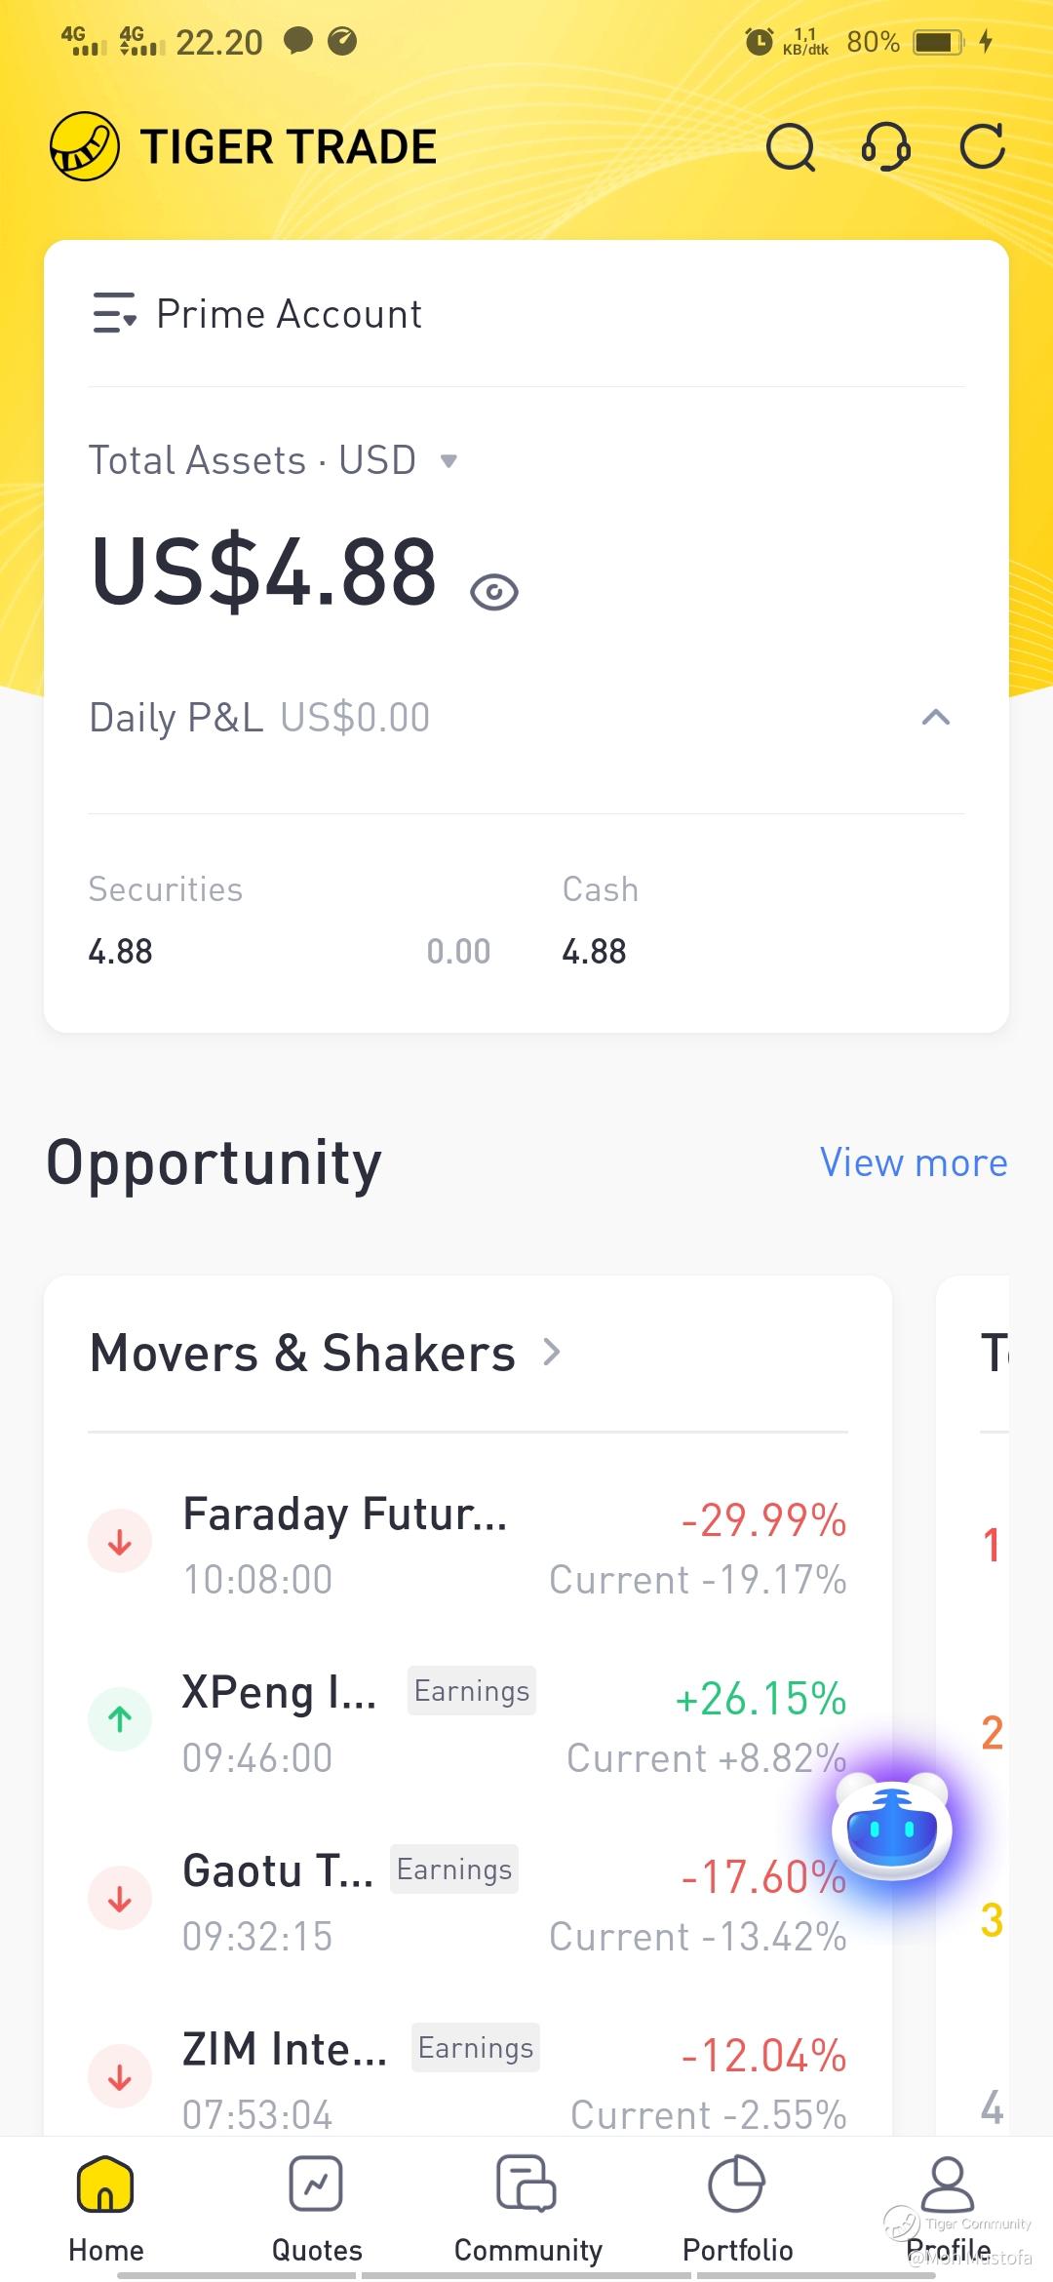Tap red down-arrow icon beside Faraday Future
Screen dimensions: 1053x2282
(120, 1542)
